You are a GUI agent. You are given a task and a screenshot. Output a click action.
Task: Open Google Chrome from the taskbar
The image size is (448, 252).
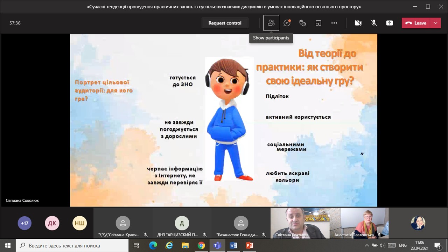201,245
